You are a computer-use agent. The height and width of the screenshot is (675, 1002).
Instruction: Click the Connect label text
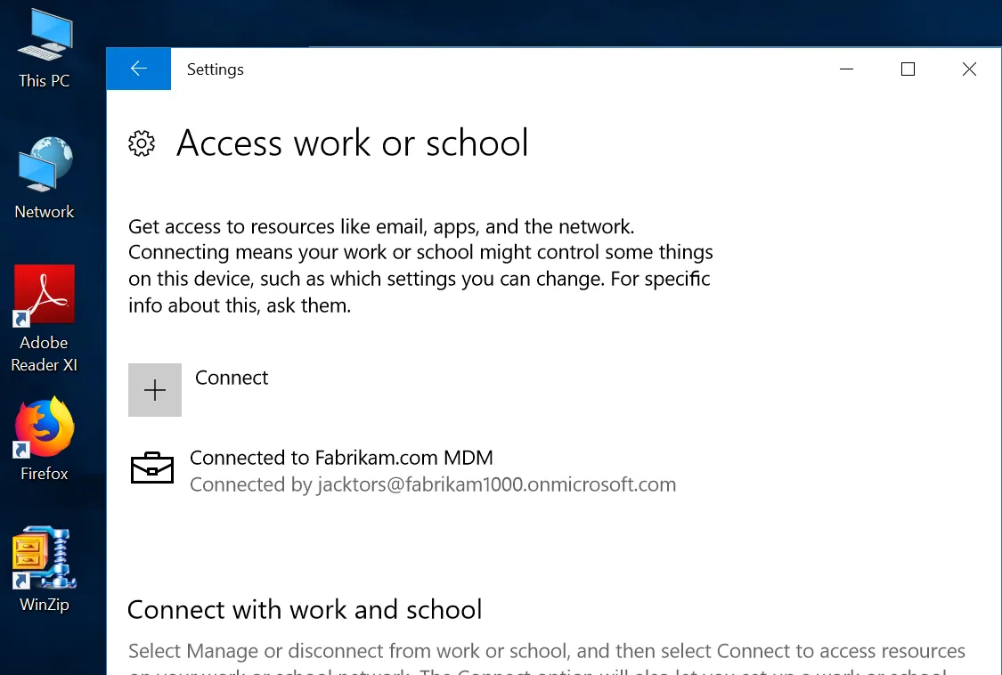pos(232,378)
